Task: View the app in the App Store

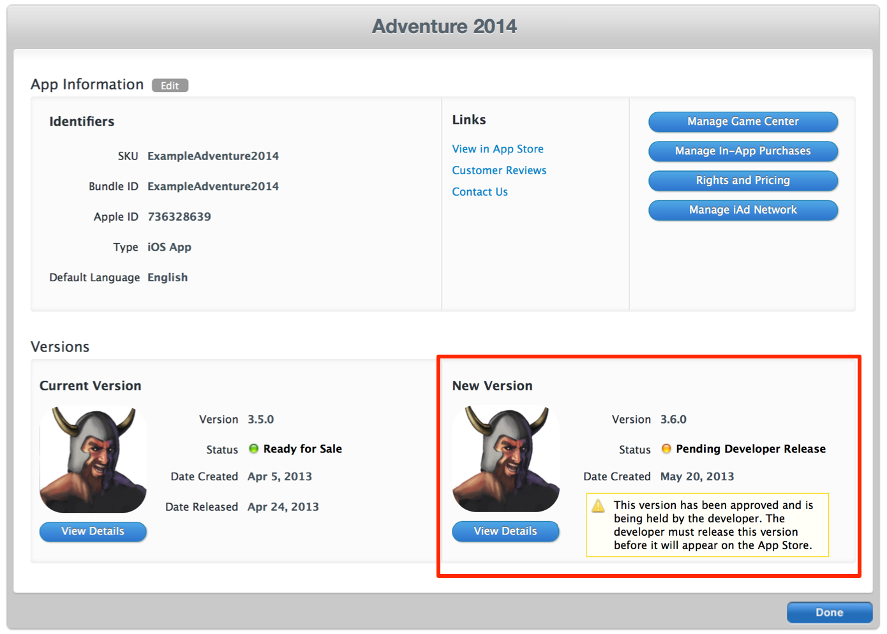Action: [498, 149]
